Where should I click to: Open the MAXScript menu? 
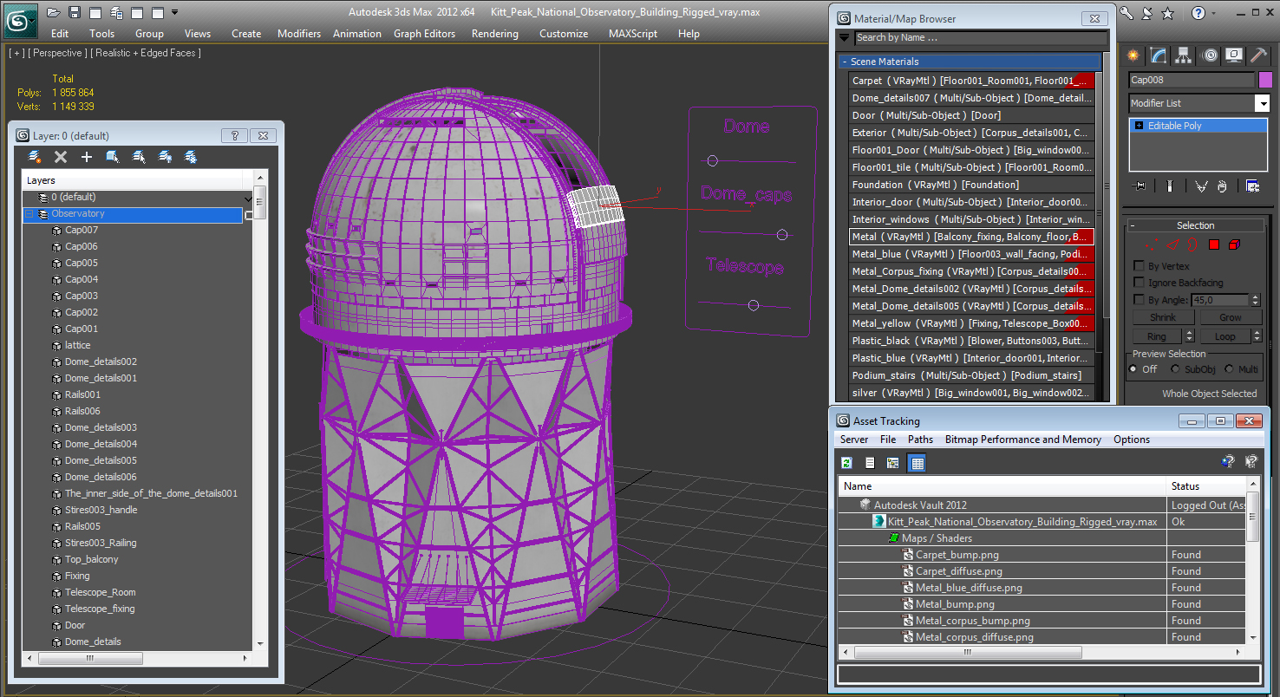tap(633, 33)
